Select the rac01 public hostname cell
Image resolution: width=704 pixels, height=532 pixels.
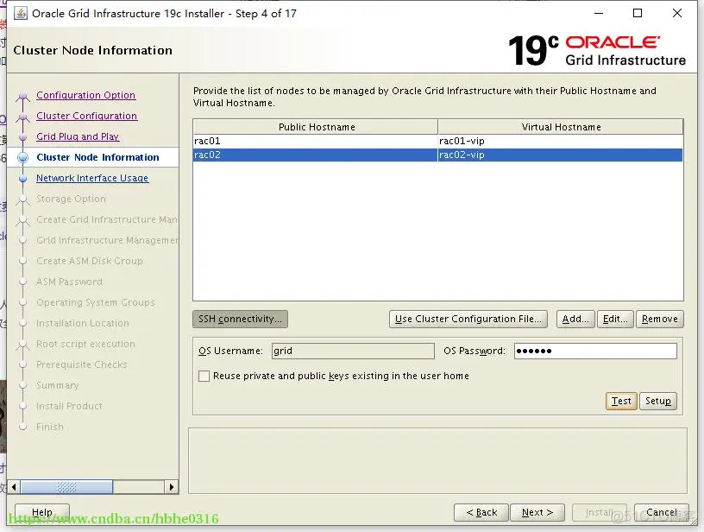coord(316,141)
